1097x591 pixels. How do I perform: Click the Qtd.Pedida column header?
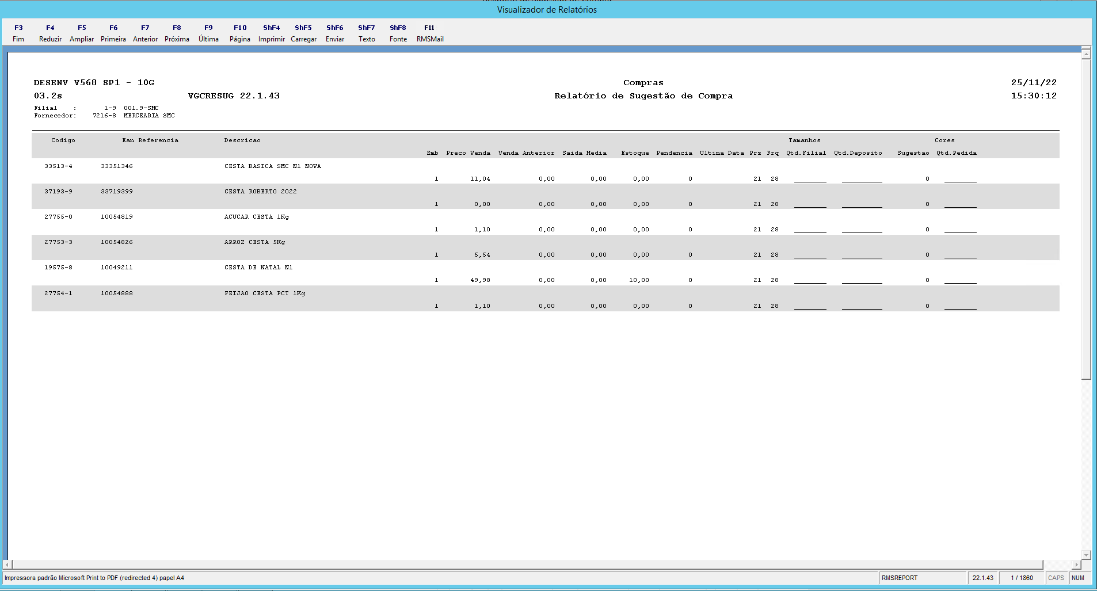coord(957,153)
